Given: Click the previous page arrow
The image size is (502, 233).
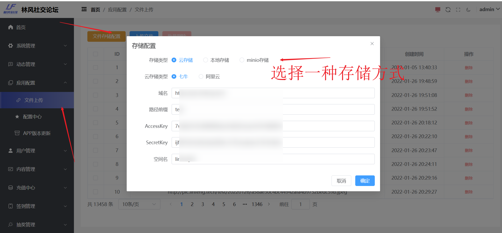Looking at the screenshot, I should (x=171, y=204).
